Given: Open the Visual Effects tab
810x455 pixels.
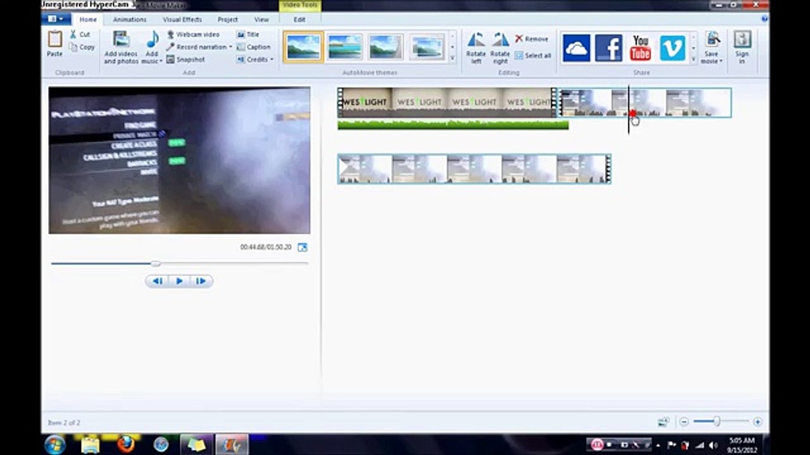Looking at the screenshot, I should click(182, 20).
